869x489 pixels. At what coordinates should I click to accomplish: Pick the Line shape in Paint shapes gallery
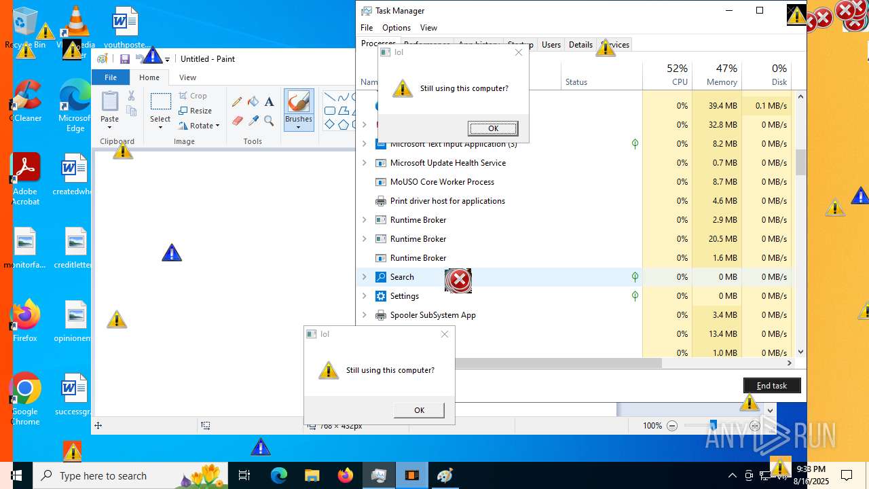pyautogui.click(x=329, y=97)
